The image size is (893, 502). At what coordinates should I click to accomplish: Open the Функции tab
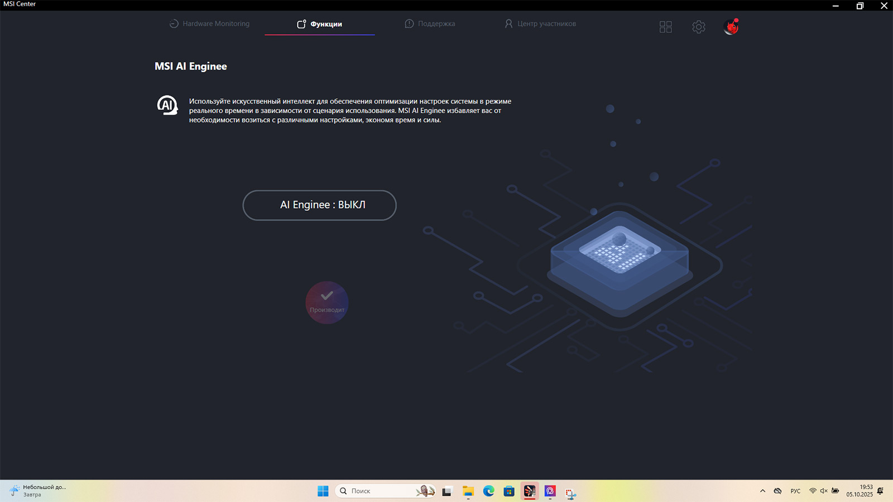pos(320,24)
